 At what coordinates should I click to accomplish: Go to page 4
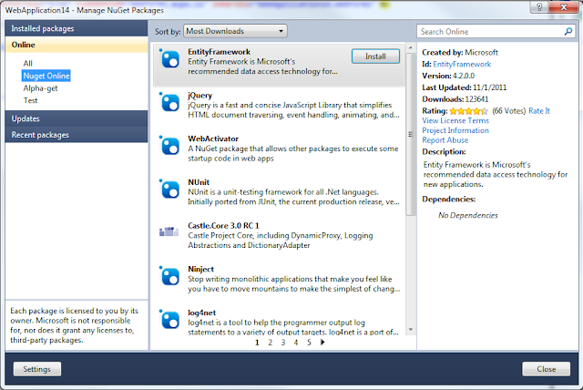click(296, 343)
